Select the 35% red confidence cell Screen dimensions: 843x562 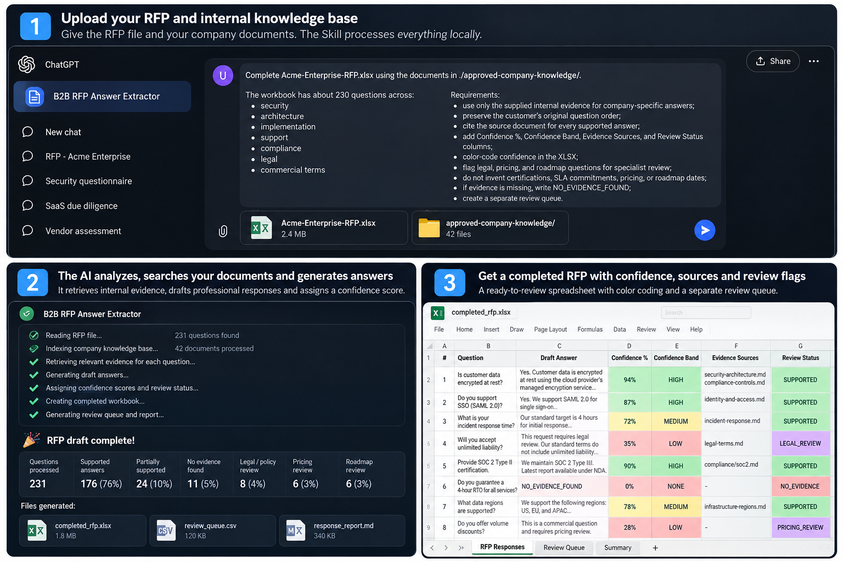pos(629,443)
